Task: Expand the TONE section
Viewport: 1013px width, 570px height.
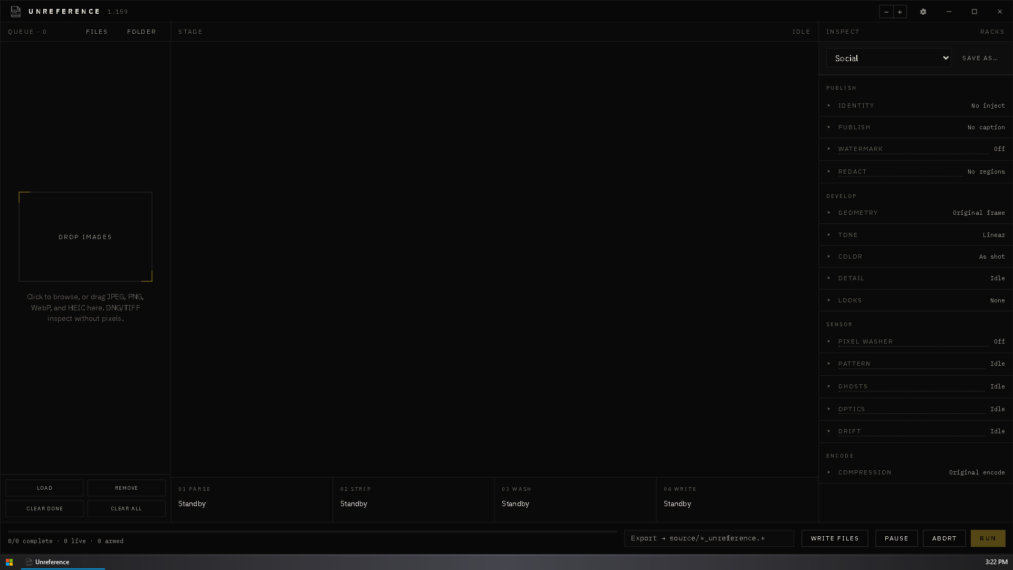Action: [916, 235]
